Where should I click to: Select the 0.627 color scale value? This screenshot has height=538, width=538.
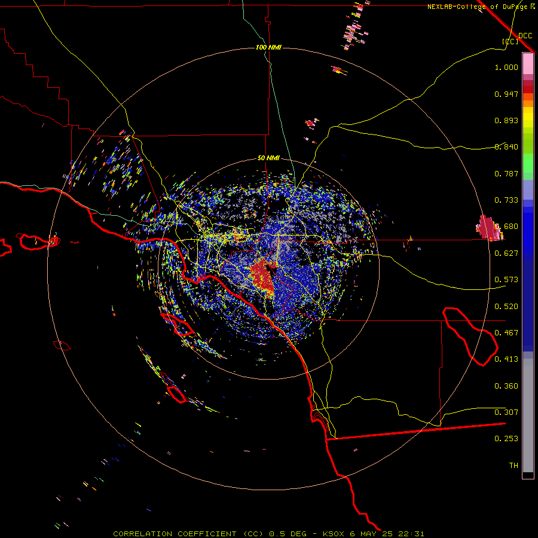[x=506, y=253]
